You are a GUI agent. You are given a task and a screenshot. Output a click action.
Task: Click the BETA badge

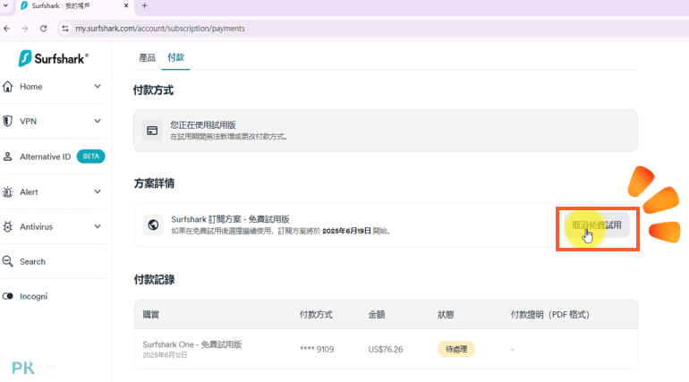tap(91, 157)
